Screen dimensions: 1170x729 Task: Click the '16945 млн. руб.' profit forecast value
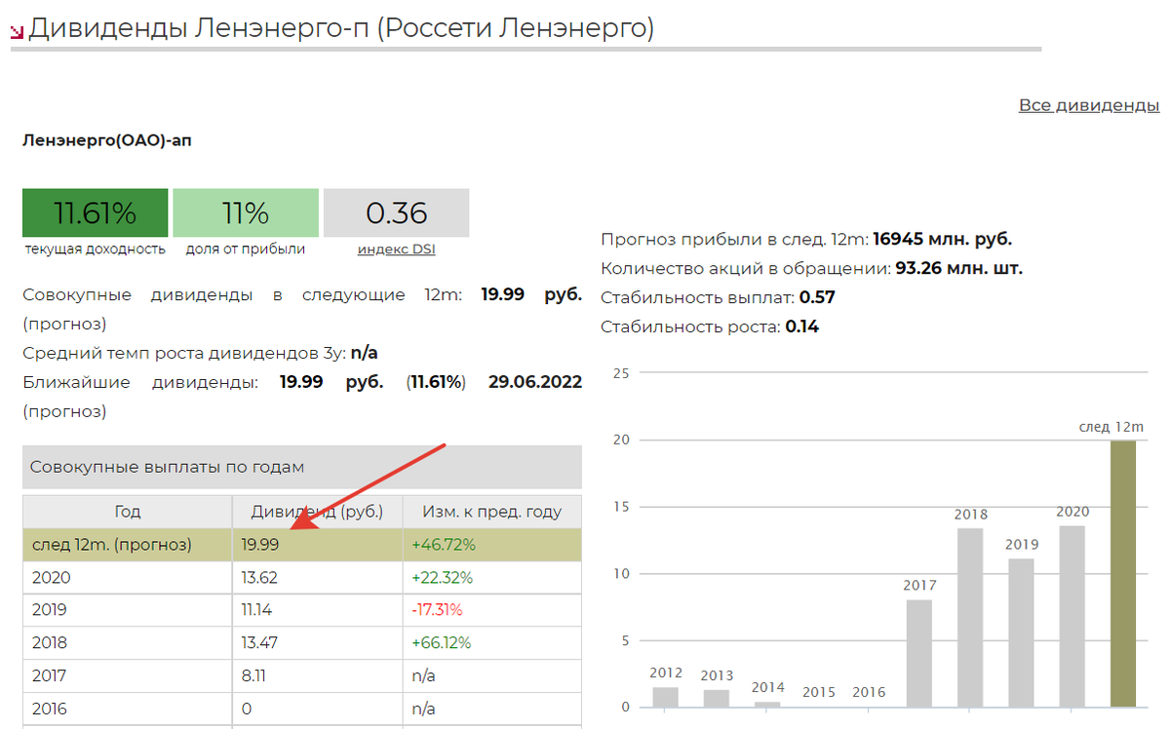pos(943,239)
